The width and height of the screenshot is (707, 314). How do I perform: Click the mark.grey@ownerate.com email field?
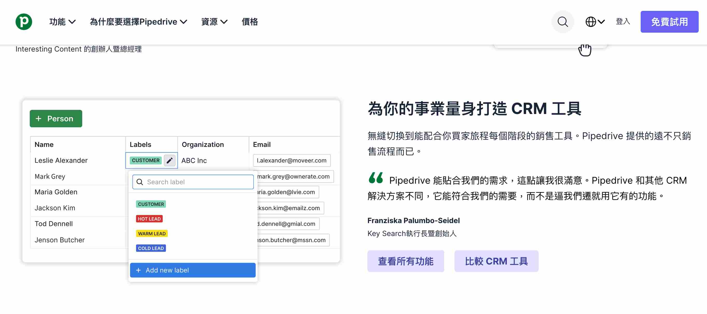point(295,176)
